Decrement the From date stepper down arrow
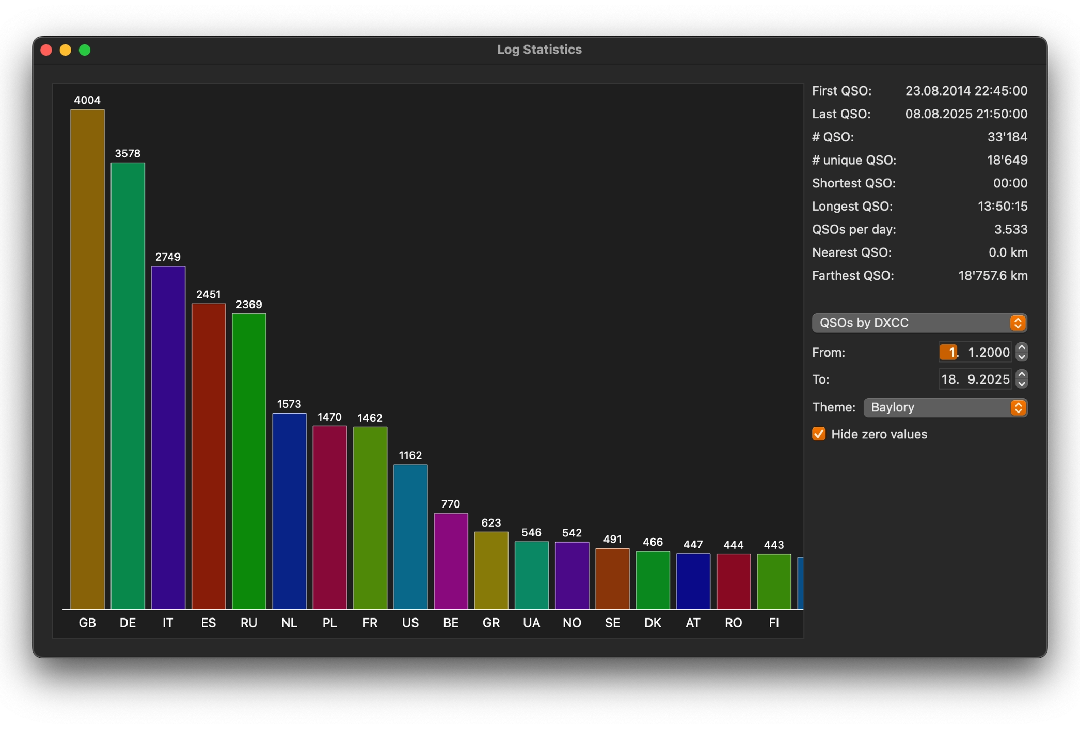Image resolution: width=1080 pixels, height=729 pixels. (1022, 357)
